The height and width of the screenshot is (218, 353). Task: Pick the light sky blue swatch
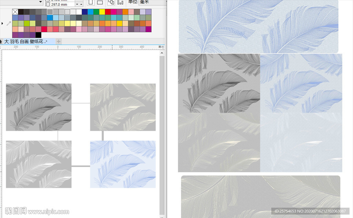coord(56,18)
